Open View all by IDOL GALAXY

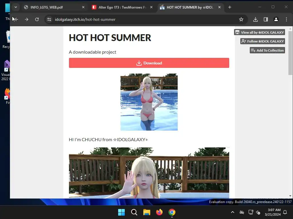pos(260,32)
